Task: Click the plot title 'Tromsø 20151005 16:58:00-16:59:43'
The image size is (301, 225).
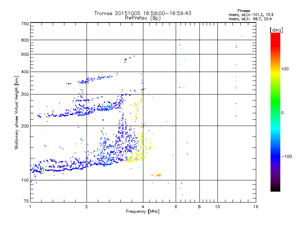Action: (143, 13)
